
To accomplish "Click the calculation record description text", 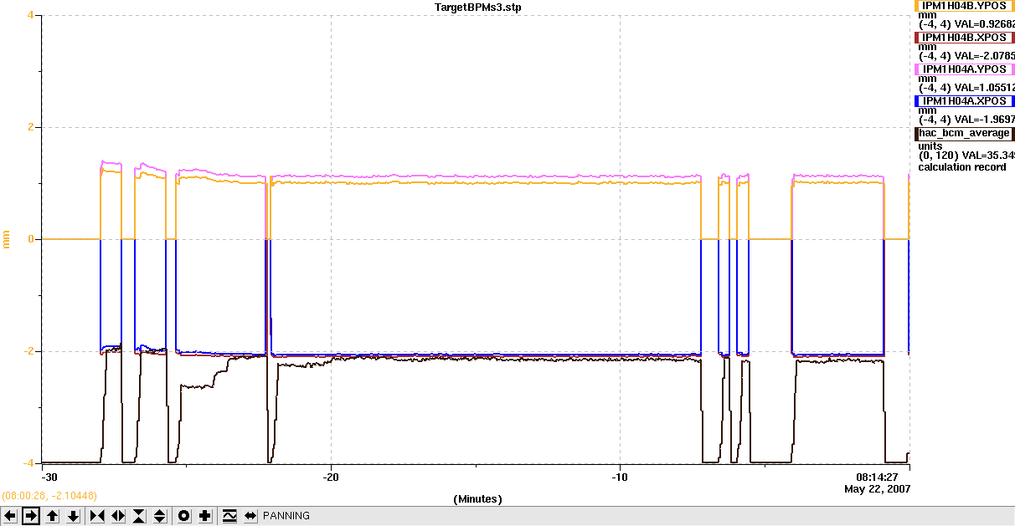I will (962, 167).
